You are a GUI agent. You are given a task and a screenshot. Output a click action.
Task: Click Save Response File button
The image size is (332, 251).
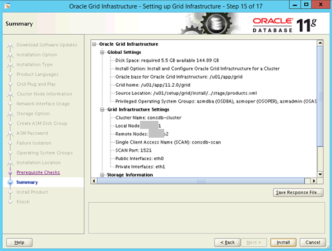point(298,193)
